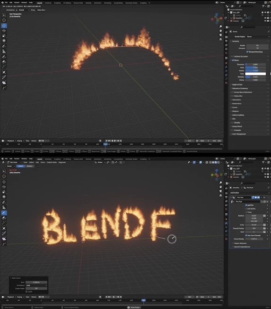
Task: Toggle camera view icon in top viewport
Action: (x=220, y=35)
